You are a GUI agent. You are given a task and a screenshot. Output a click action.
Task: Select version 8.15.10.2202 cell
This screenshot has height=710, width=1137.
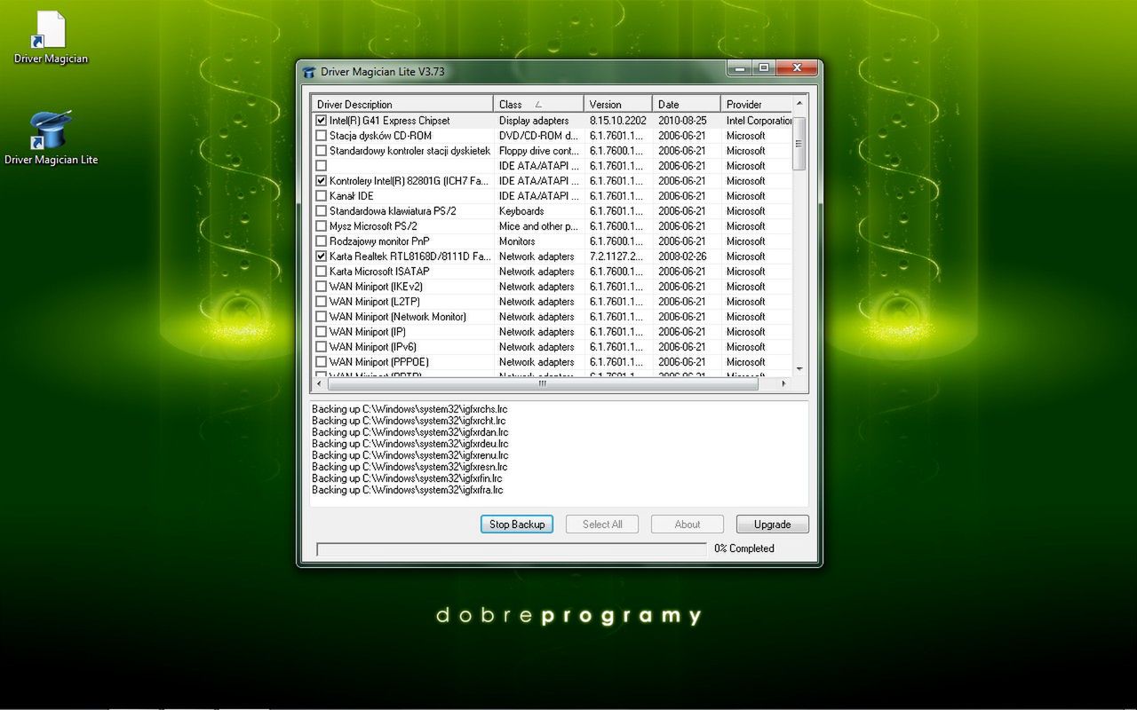618,121
